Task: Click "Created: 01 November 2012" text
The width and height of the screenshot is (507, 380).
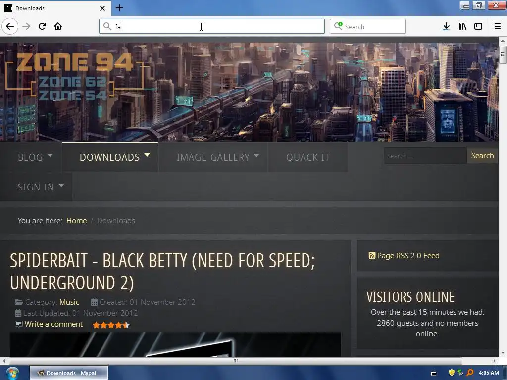Action: point(147,302)
